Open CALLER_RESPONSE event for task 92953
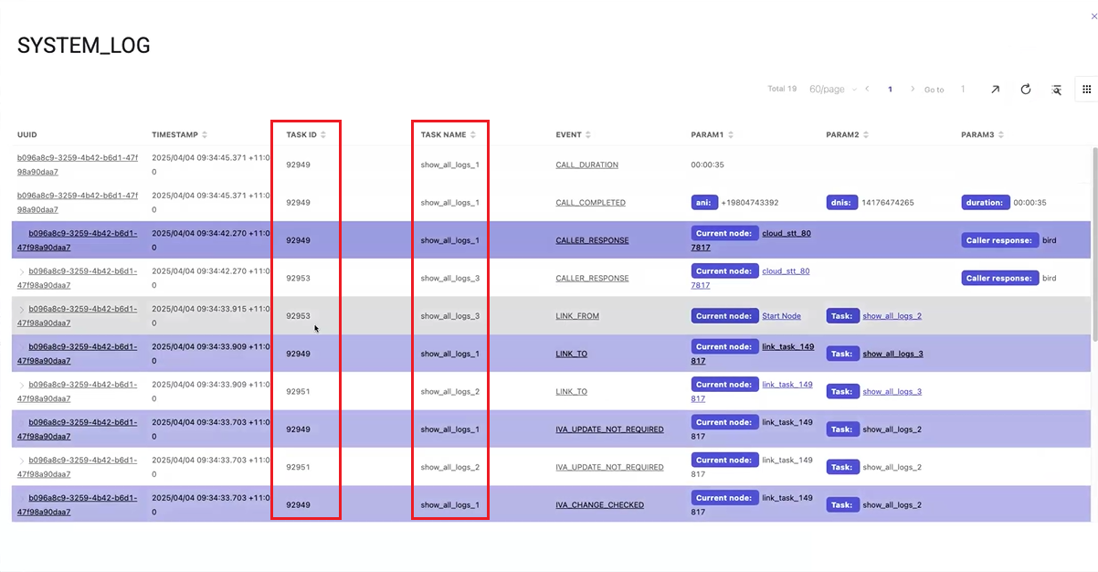This screenshot has height=572, width=1098. coord(592,279)
